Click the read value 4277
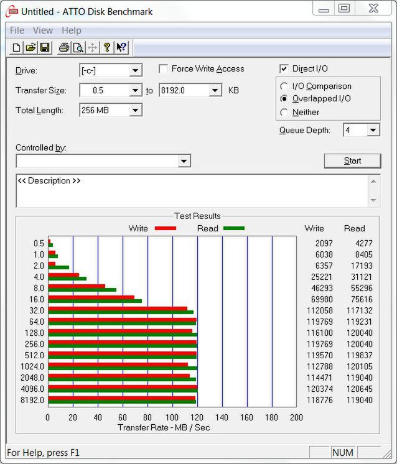The image size is (397, 464). (364, 243)
